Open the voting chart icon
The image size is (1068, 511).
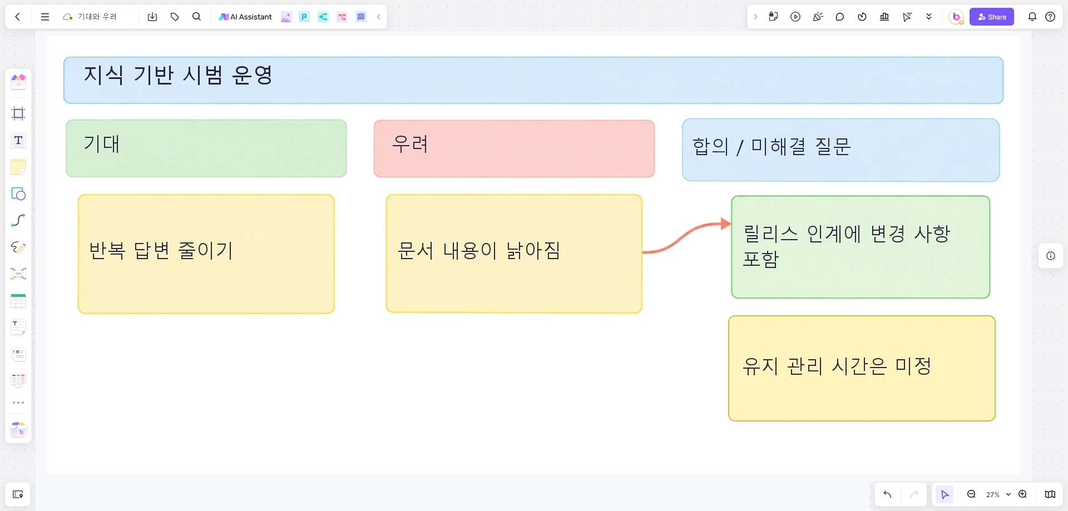[884, 17]
